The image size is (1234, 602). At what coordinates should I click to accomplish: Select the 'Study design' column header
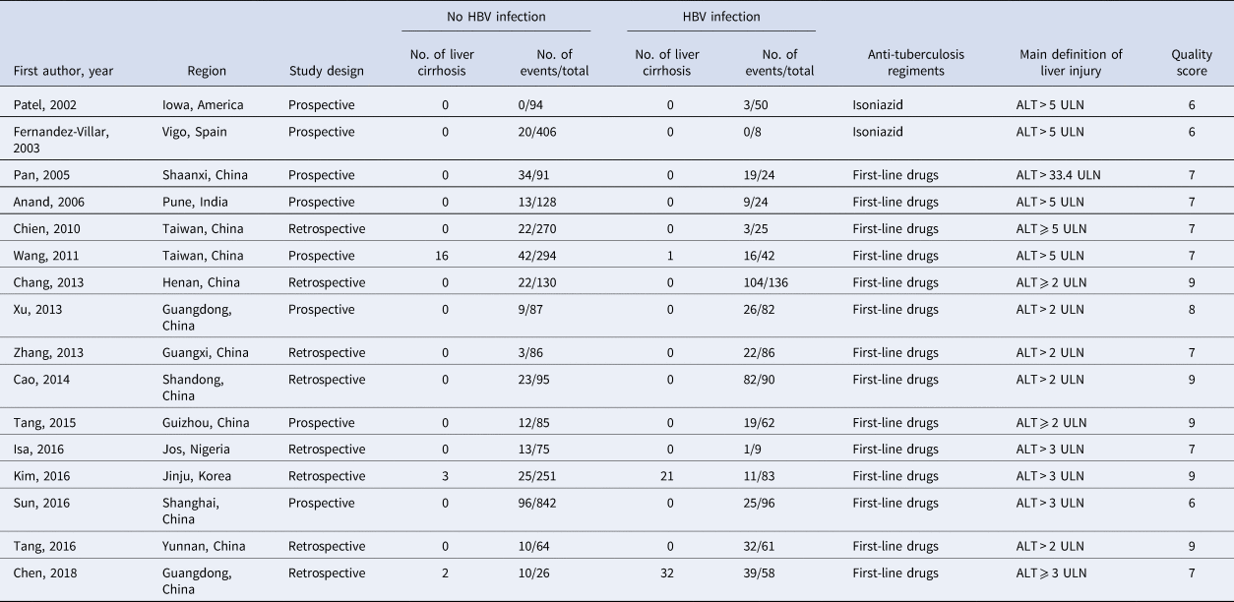326,71
